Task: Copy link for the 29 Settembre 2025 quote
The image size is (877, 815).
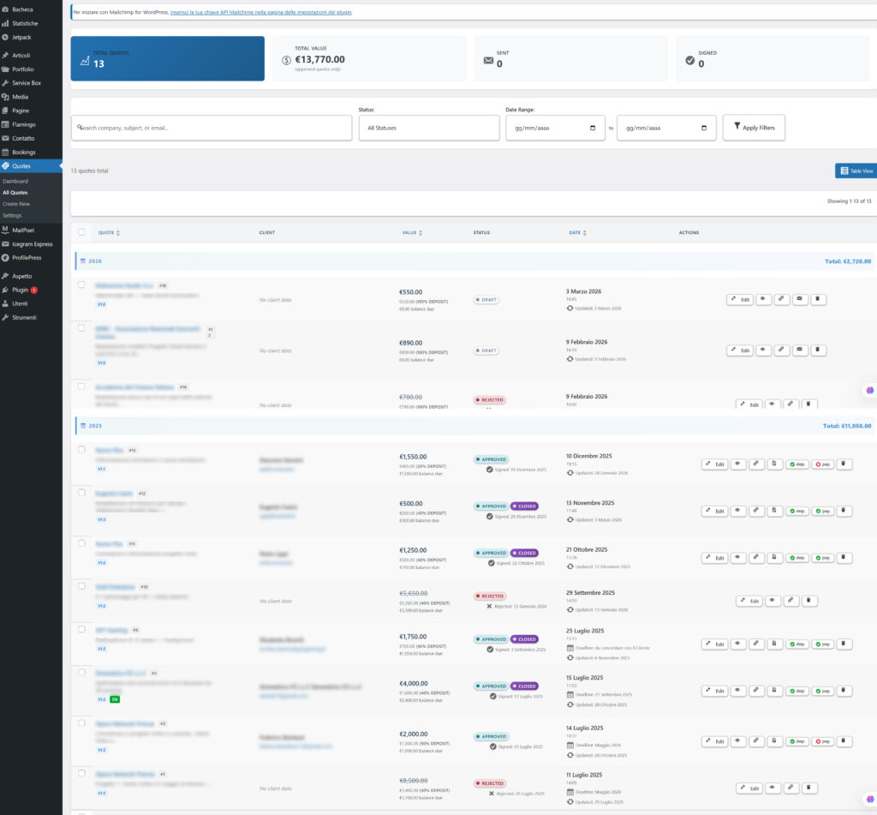Action: [790, 601]
